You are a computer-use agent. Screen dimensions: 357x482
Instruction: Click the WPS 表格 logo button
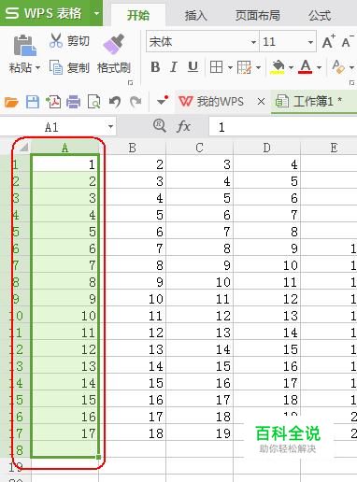tap(45, 13)
